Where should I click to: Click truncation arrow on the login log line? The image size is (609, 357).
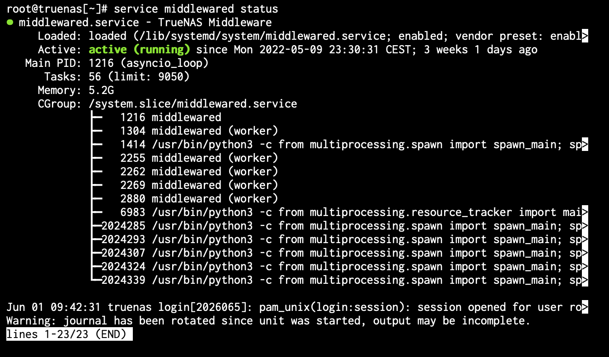[585, 307]
